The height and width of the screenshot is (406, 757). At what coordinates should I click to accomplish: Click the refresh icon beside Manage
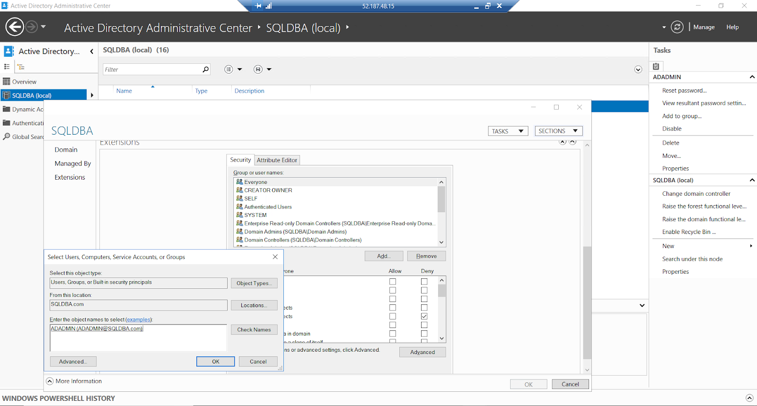pyautogui.click(x=678, y=27)
